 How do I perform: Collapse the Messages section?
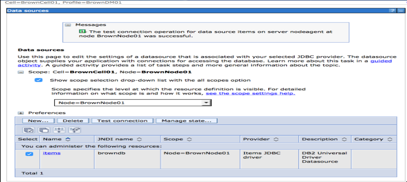tap(67, 25)
